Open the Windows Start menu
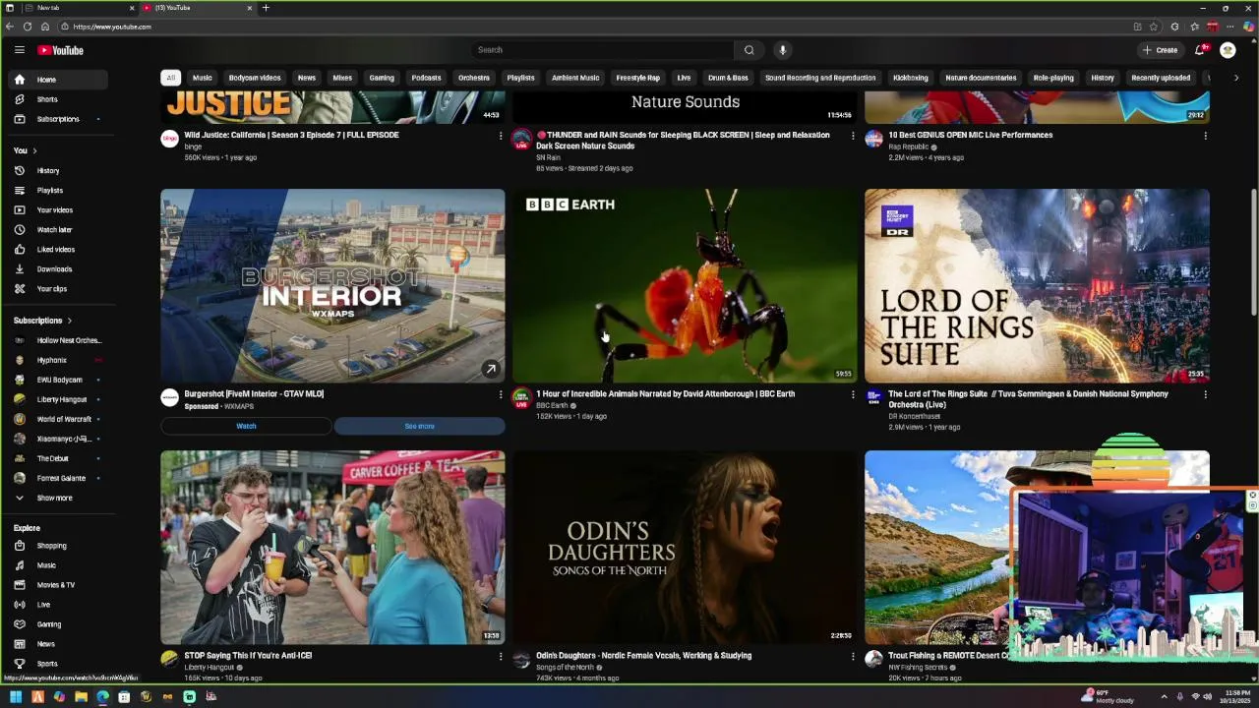Image resolution: width=1259 pixels, height=708 pixels. point(16,697)
